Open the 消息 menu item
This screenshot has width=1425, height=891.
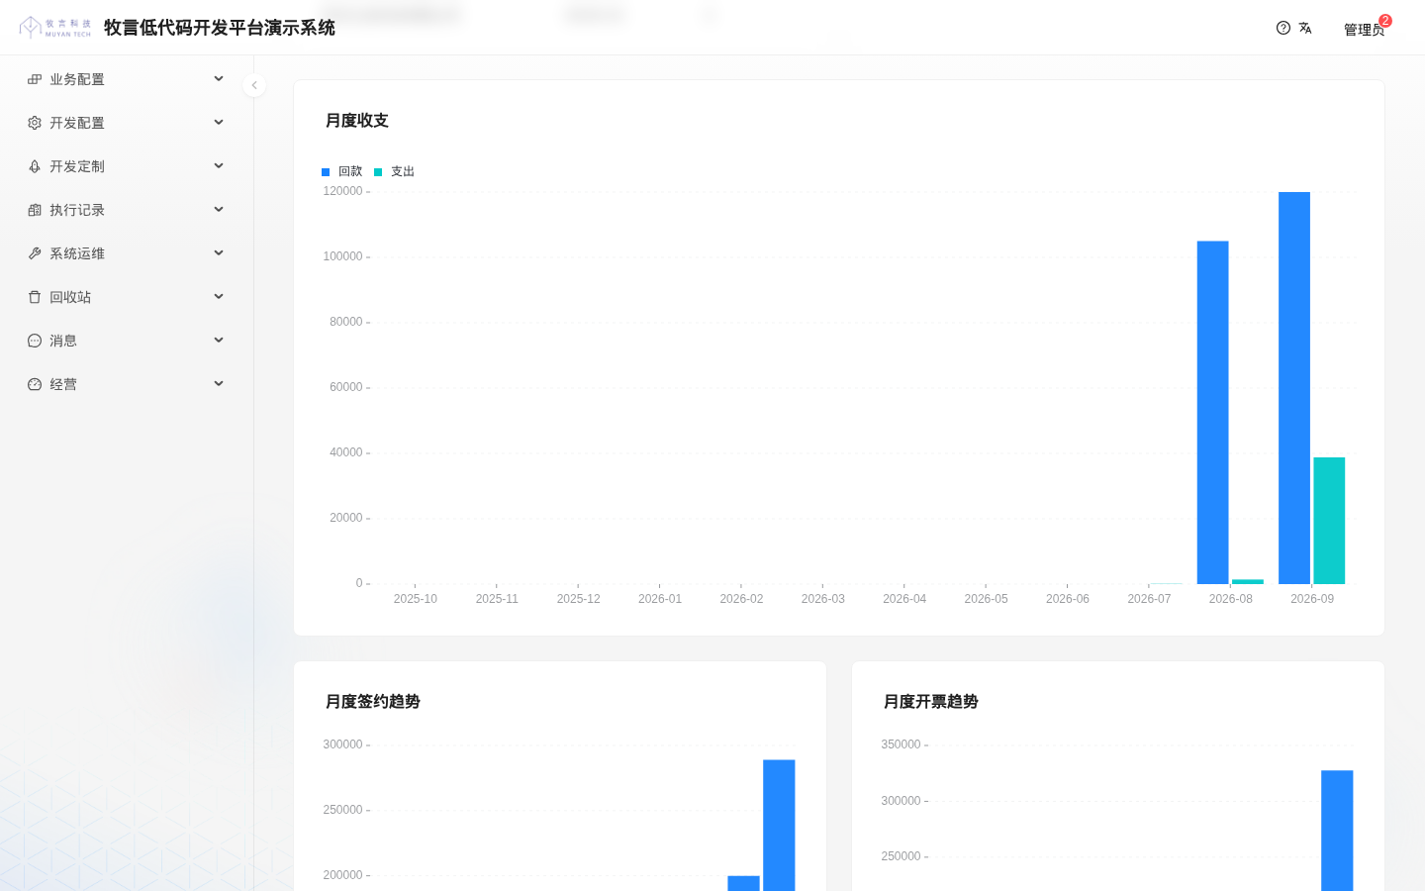click(x=127, y=341)
